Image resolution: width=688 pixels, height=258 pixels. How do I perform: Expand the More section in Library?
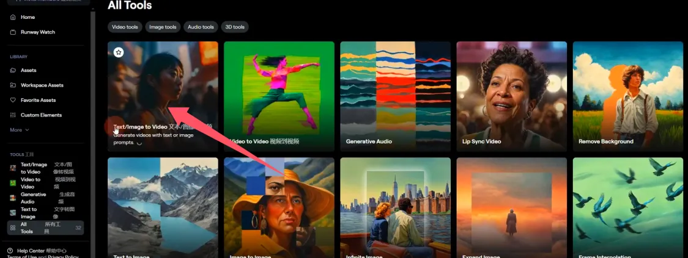(x=19, y=130)
